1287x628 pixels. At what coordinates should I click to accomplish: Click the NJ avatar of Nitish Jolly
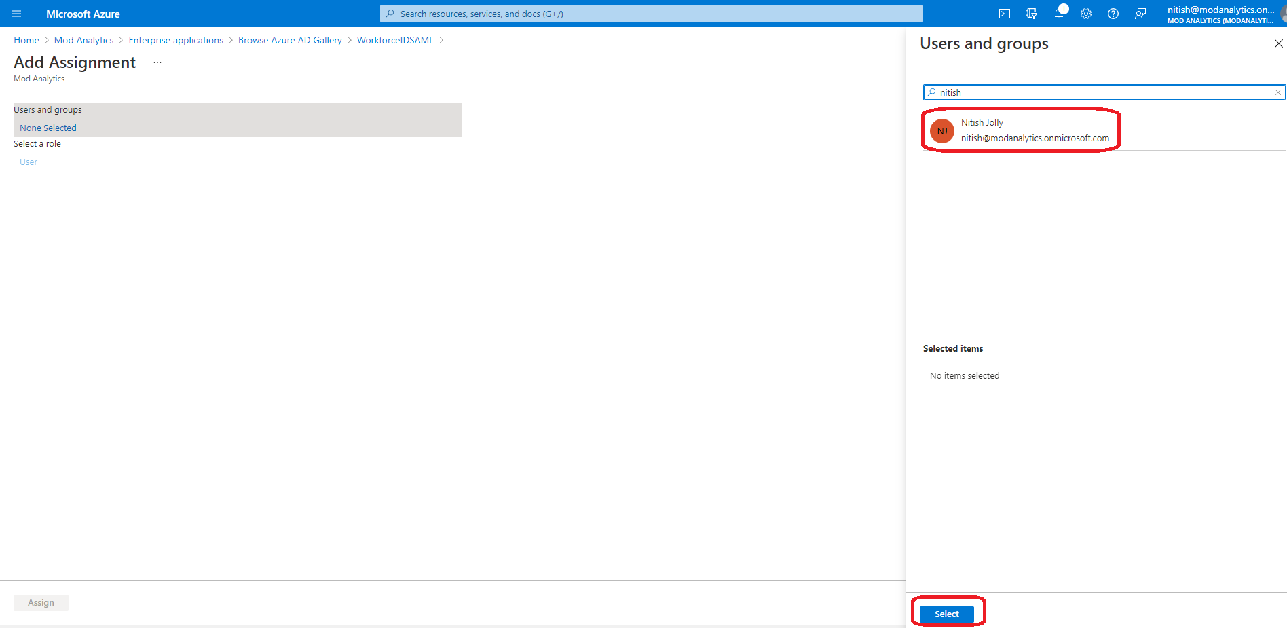[x=942, y=131]
